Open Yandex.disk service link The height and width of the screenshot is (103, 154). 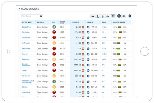tap(26, 76)
